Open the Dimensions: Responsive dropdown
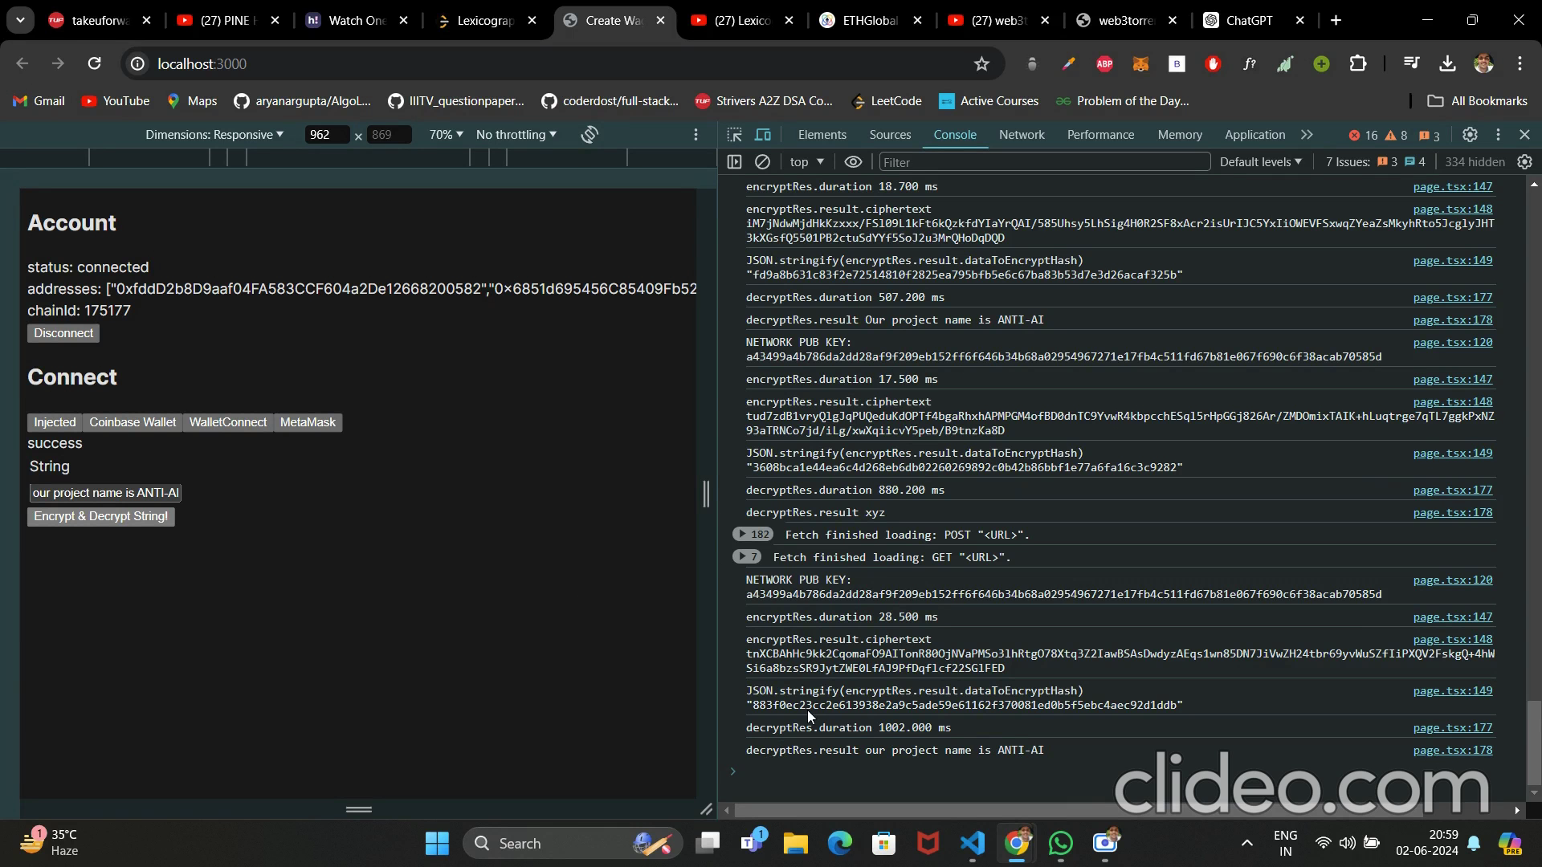The width and height of the screenshot is (1542, 867). pyautogui.click(x=214, y=135)
